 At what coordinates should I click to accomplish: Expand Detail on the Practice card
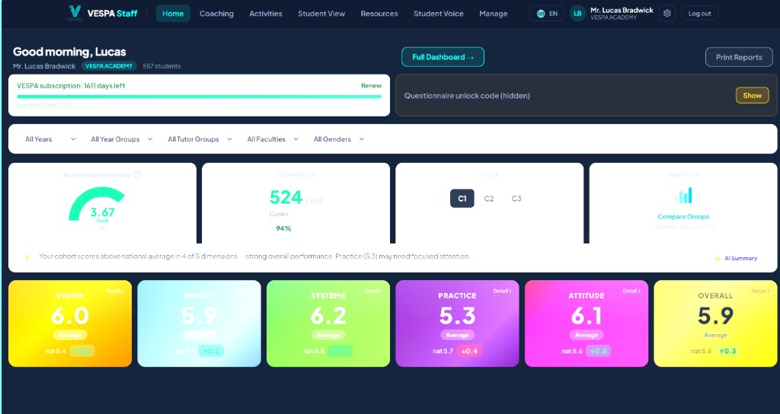(x=503, y=291)
